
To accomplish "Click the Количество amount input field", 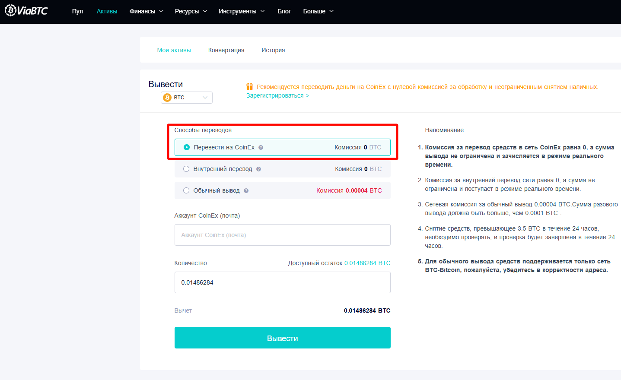I will 283,282.
